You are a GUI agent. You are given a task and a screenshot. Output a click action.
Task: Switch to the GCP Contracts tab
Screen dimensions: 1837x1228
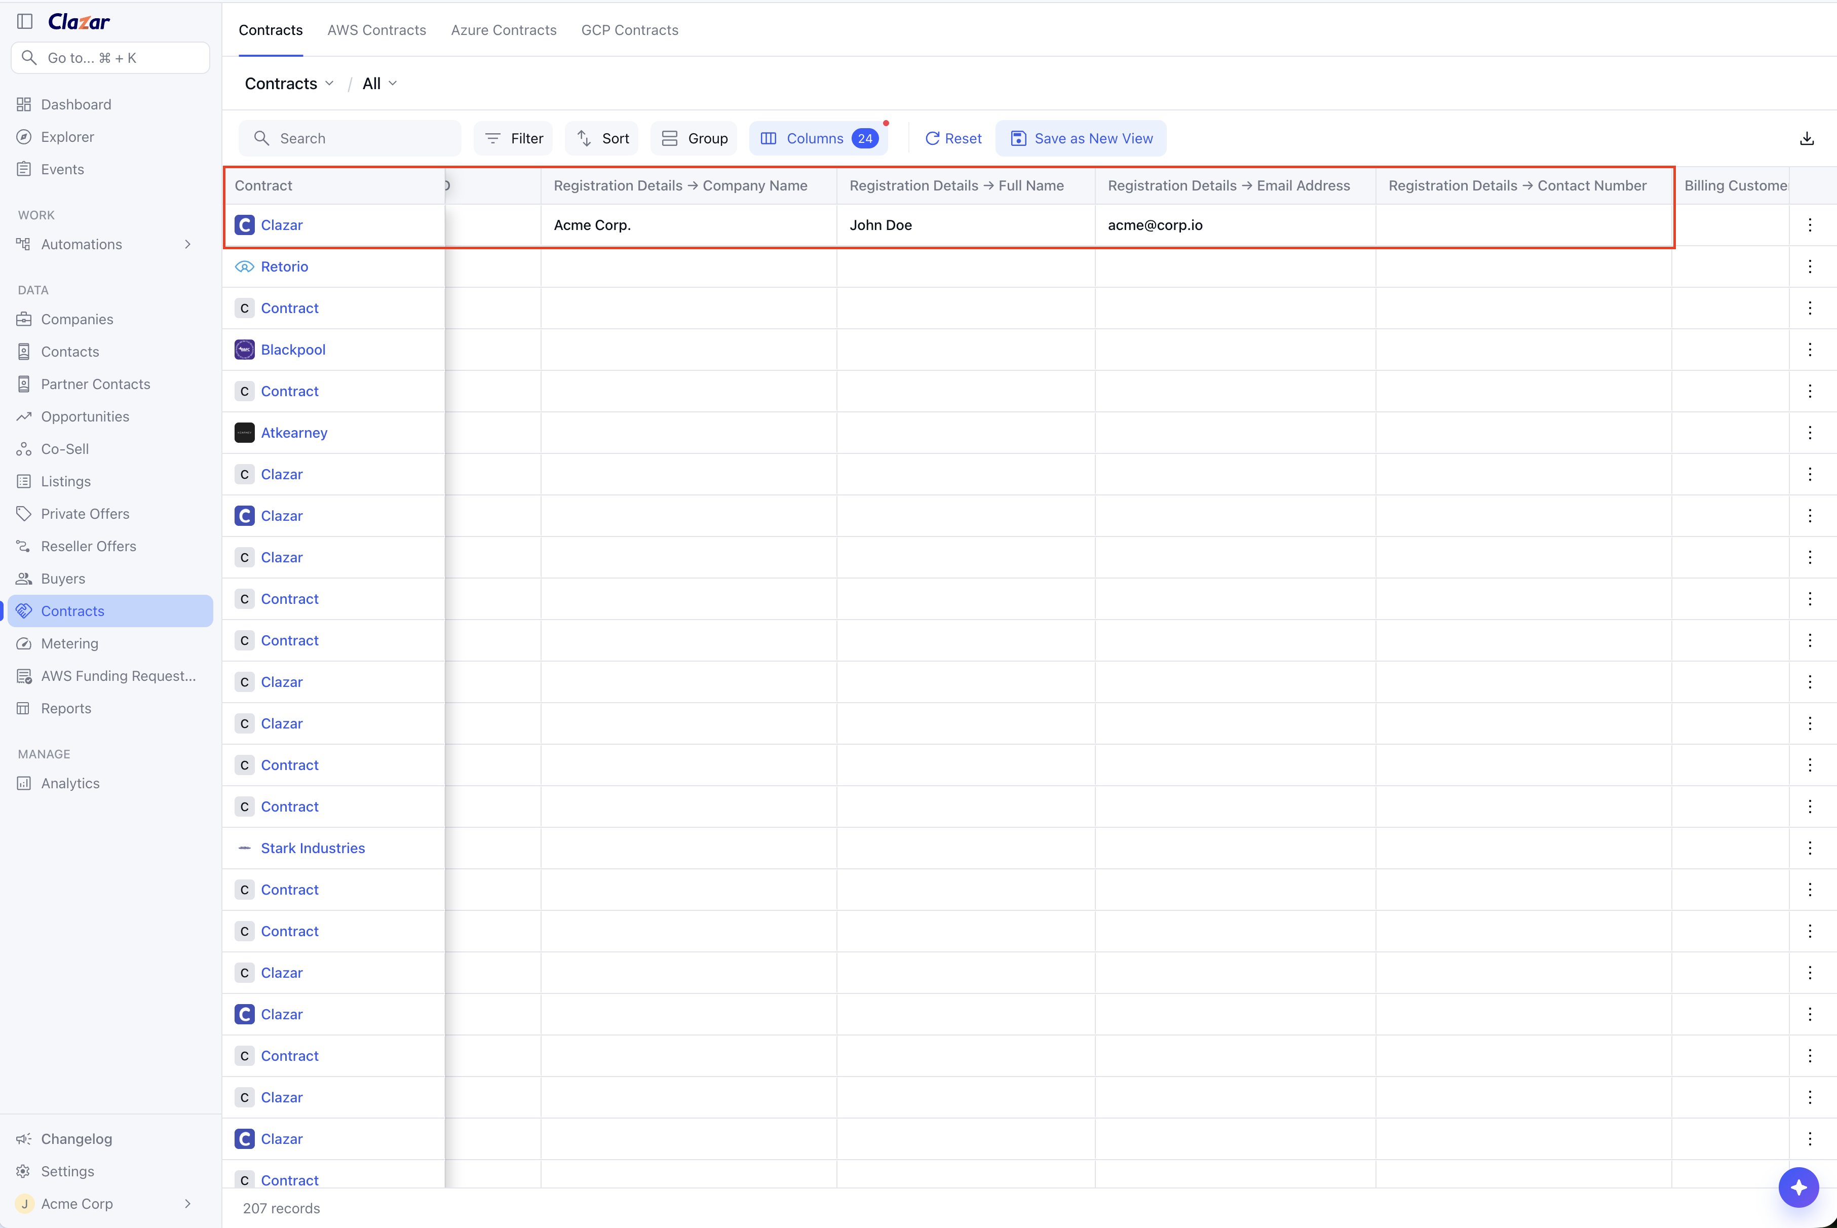[630, 30]
